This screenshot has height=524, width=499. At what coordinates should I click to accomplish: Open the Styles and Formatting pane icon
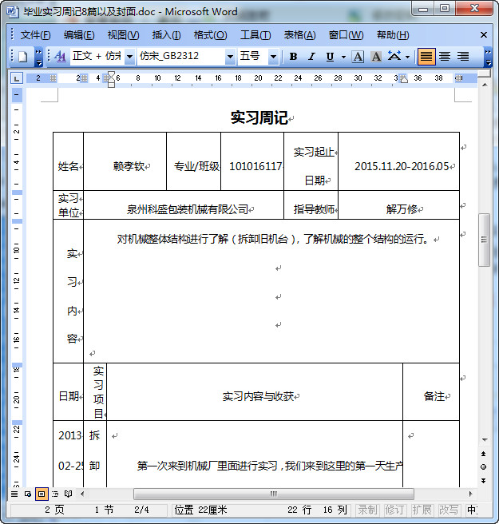click(60, 57)
